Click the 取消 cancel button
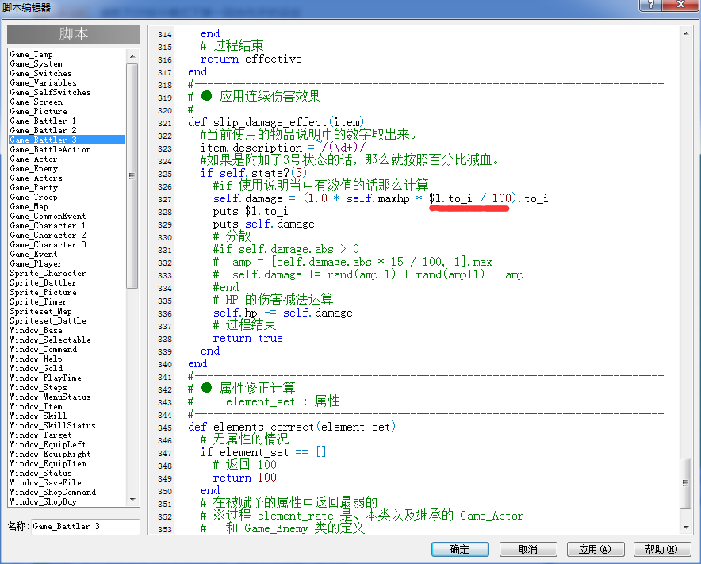The height and width of the screenshot is (564, 701). 528,549
